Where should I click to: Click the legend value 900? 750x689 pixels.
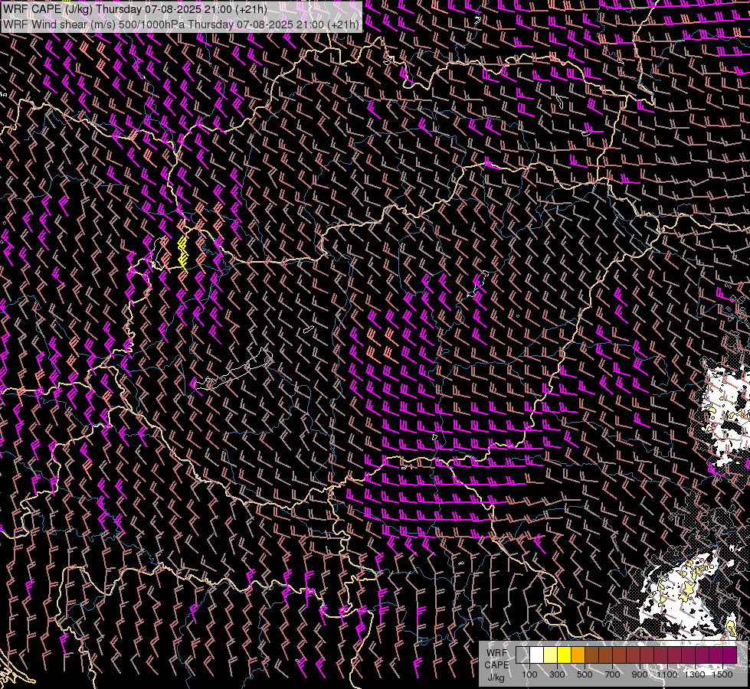[x=640, y=674]
